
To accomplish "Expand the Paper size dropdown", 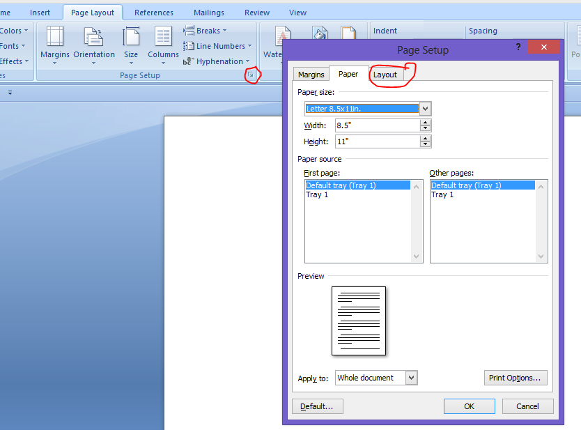I will [x=426, y=109].
